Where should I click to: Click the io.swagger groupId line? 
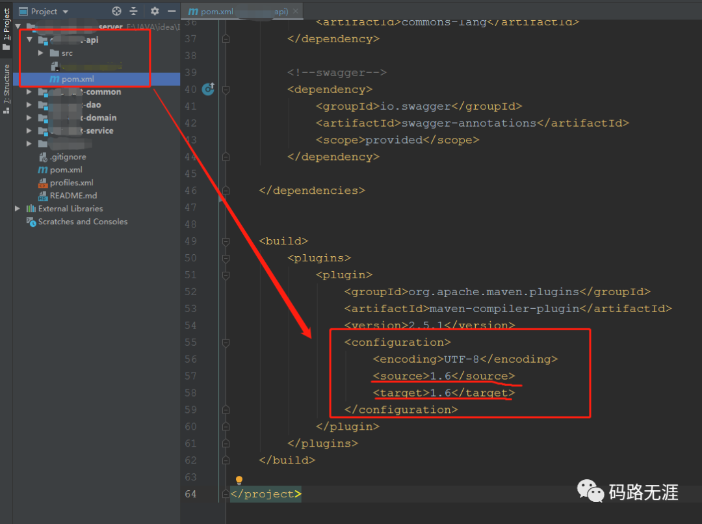click(419, 106)
